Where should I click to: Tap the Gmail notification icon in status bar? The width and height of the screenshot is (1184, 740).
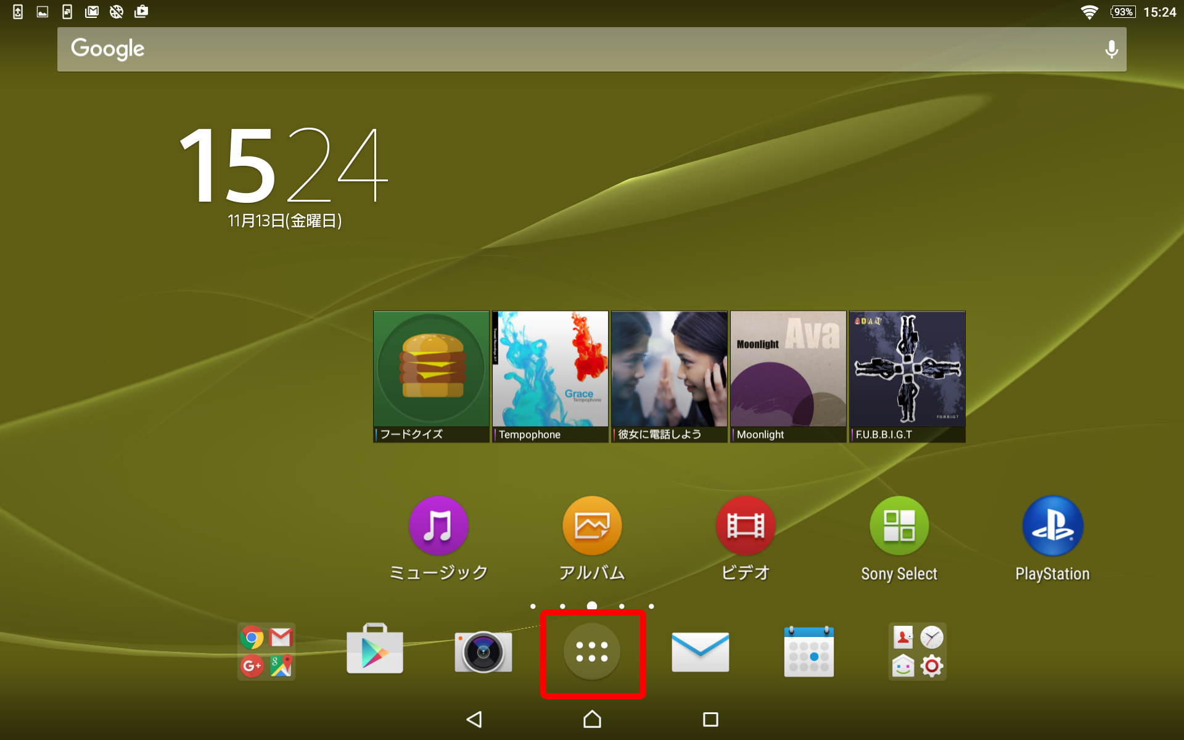(x=92, y=12)
